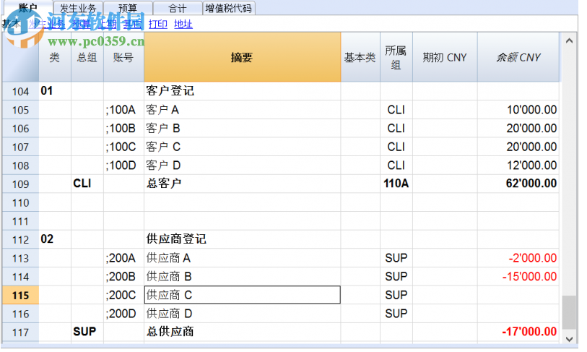This screenshot has height=352, width=587.
Task: Switch to the 合计 tab
Action: (x=178, y=8)
